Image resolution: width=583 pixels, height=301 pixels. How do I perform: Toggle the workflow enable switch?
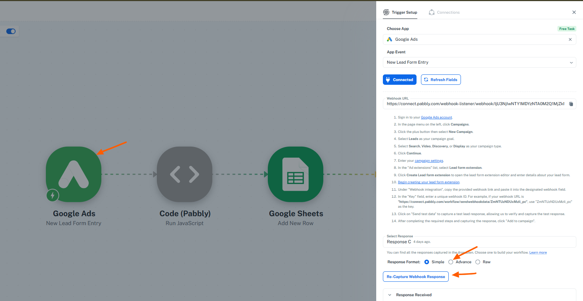(11, 31)
